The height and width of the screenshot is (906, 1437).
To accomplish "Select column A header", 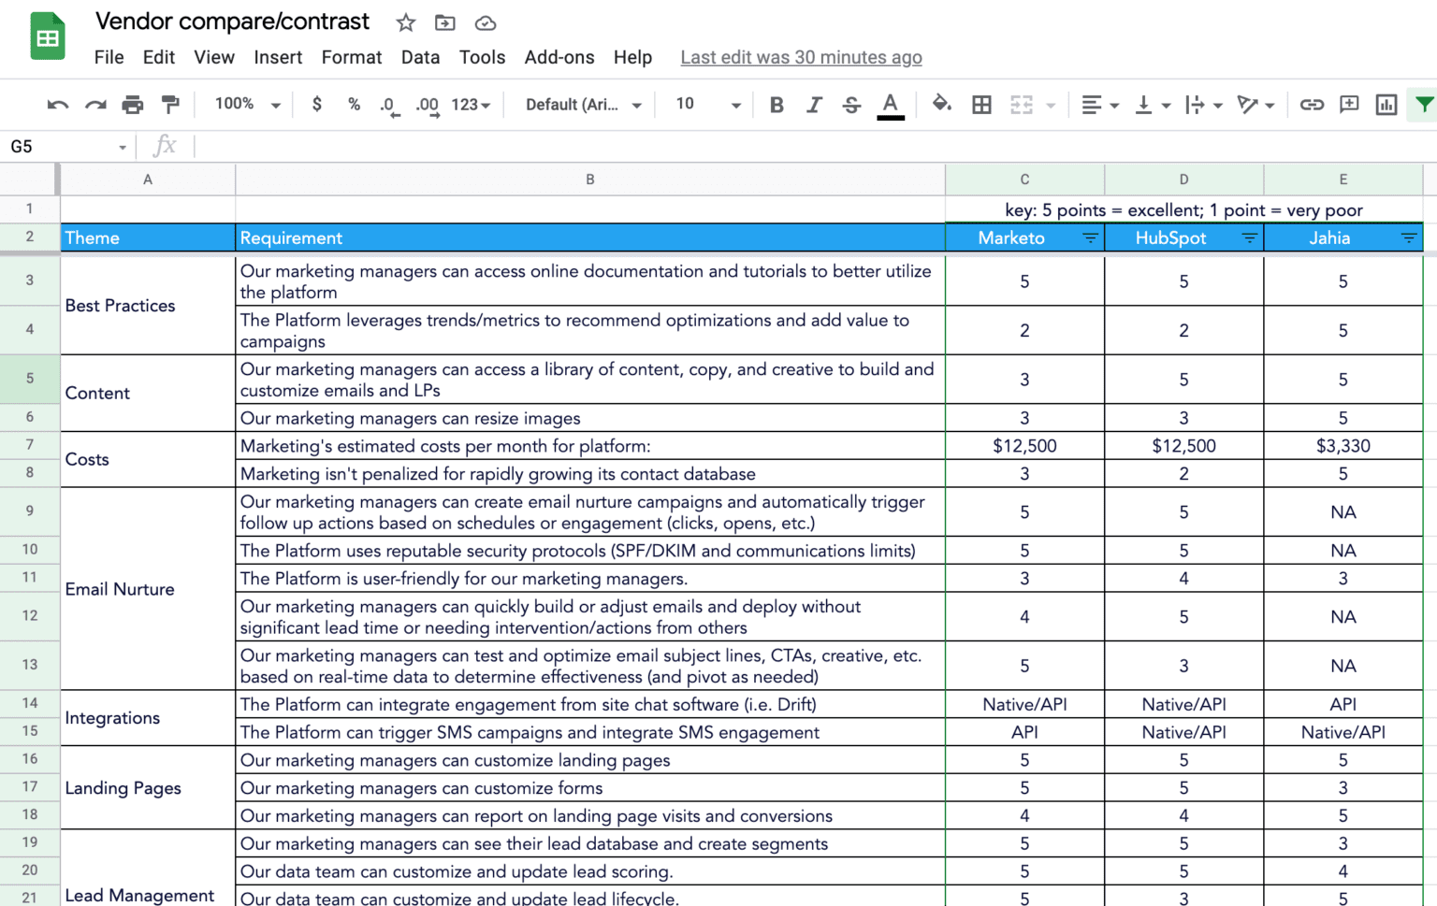I will [x=148, y=180].
